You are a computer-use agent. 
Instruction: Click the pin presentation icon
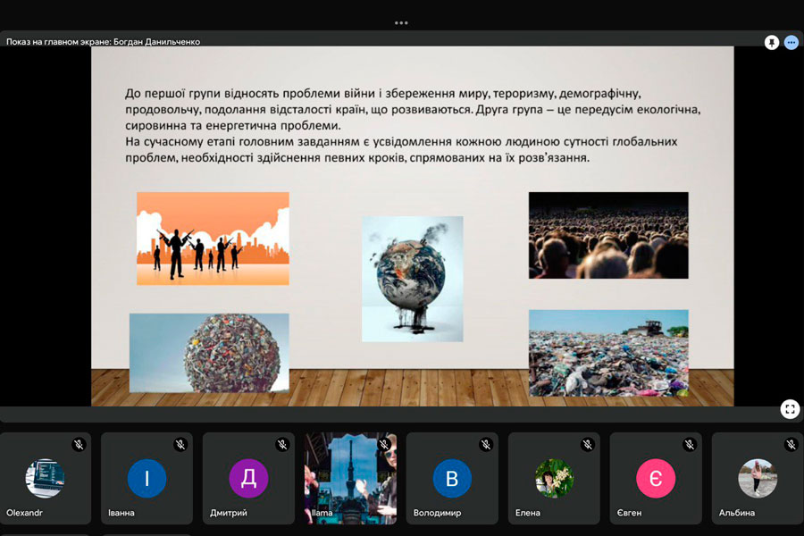[x=771, y=43]
